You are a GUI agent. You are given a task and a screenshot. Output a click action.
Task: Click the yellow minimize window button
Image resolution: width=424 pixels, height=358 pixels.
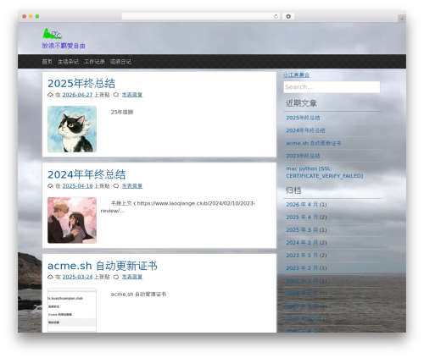(31, 17)
